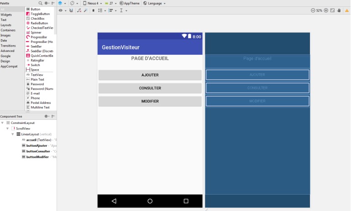Collapse the ScrollView node in Component Tree
Viewport: 351px width, 211px height.
click(8, 129)
